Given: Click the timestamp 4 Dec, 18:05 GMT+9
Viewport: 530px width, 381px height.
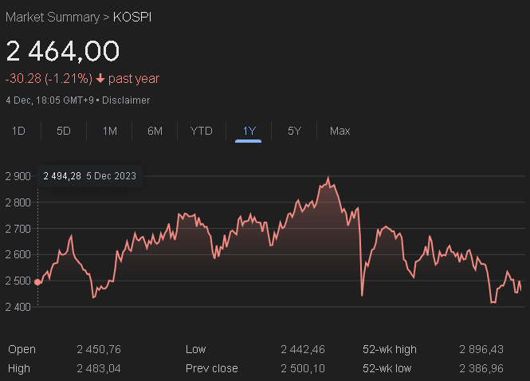Looking at the screenshot, I should (x=49, y=100).
